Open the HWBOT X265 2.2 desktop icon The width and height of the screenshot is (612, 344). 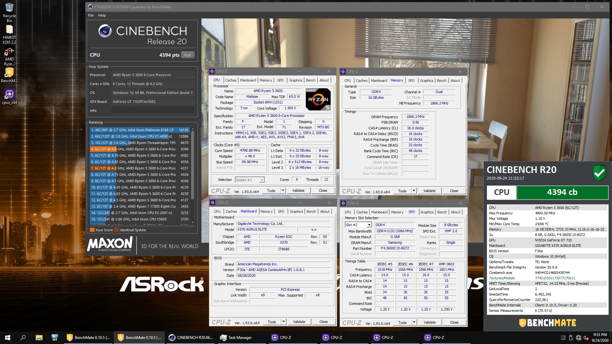9,34
